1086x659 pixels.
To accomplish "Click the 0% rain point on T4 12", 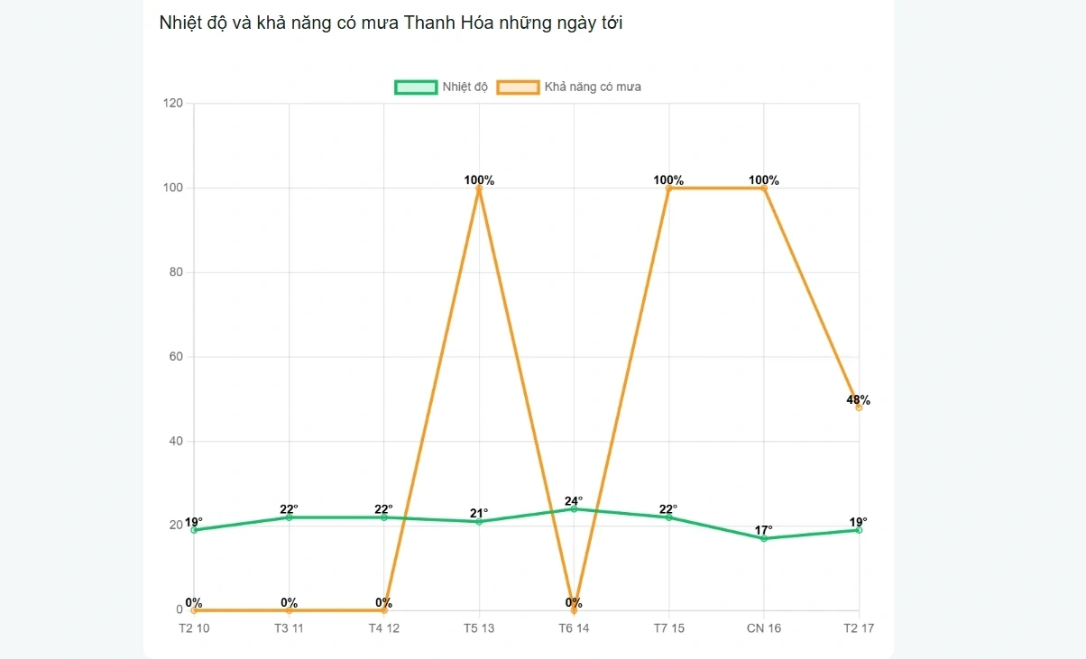I will 384,610.
